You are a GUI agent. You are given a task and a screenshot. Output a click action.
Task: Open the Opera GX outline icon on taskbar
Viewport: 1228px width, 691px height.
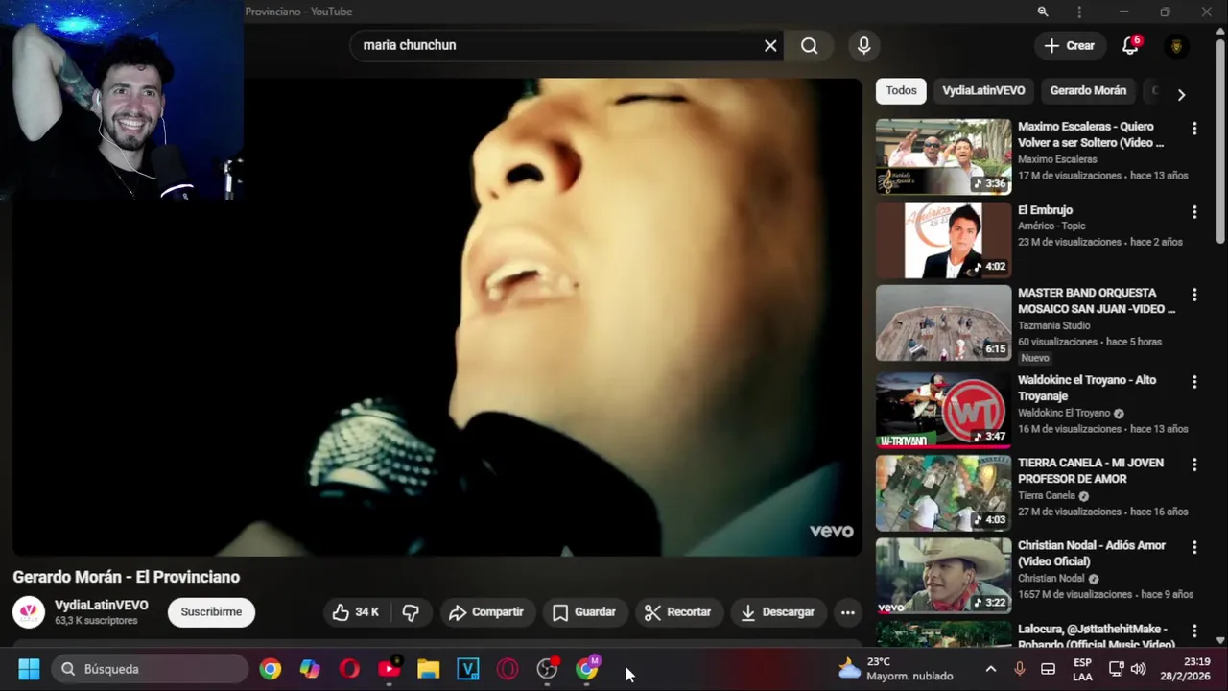point(508,669)
